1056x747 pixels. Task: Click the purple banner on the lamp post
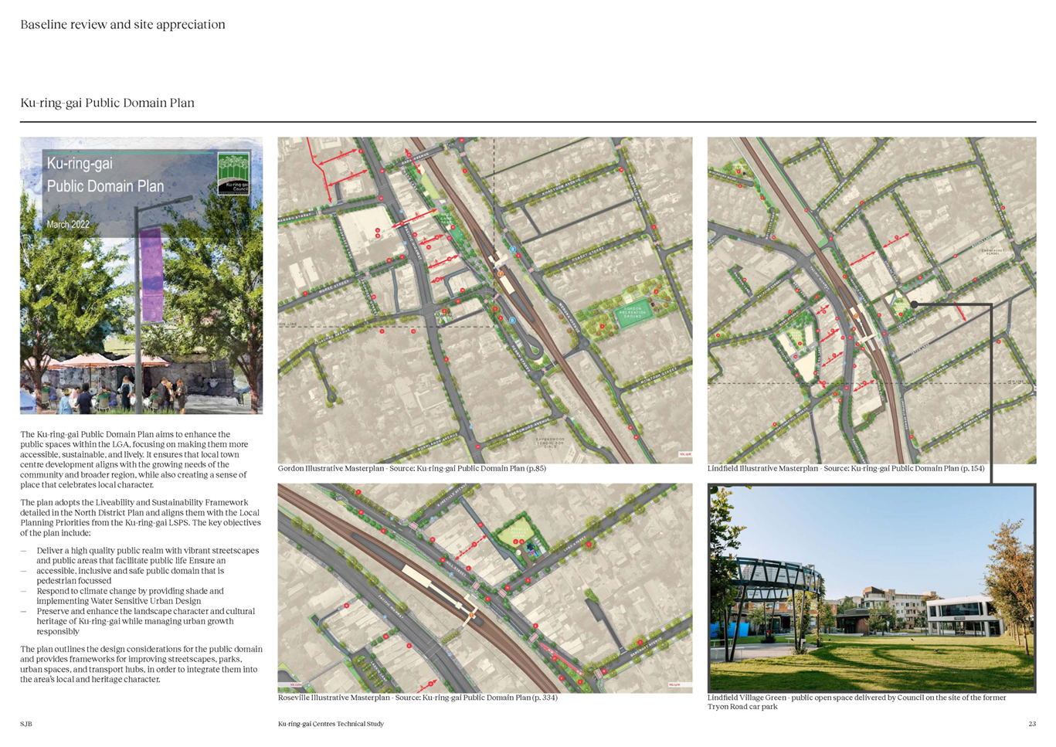pyautogui.click(x=151, y=274)
